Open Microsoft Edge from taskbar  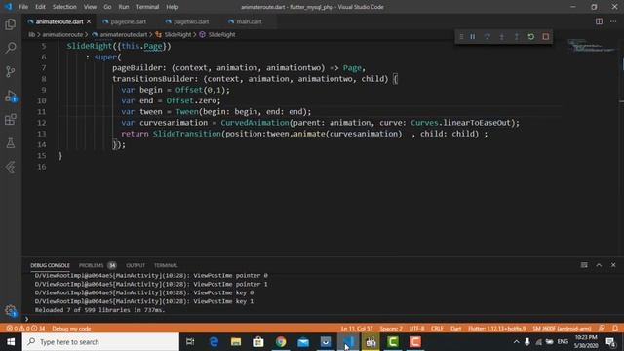(214, 342)
